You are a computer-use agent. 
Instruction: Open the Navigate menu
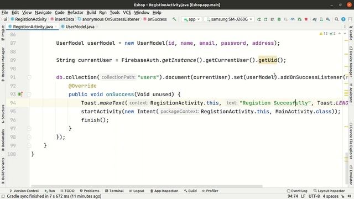[43, 12]
